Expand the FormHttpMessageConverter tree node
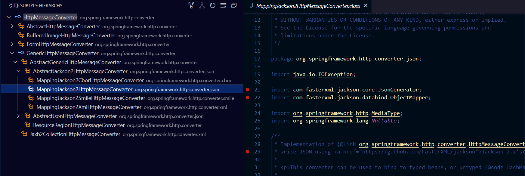This screenshot has width=525, height=176. [x=12, y=44]
